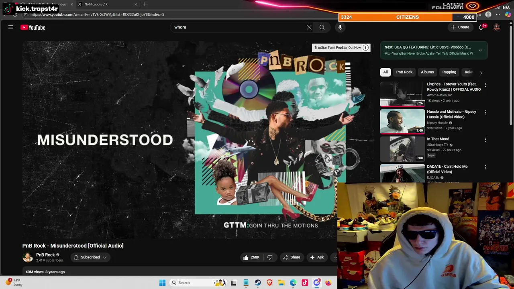Open Hussle and Motivate video title

click(x=451, y=114)
